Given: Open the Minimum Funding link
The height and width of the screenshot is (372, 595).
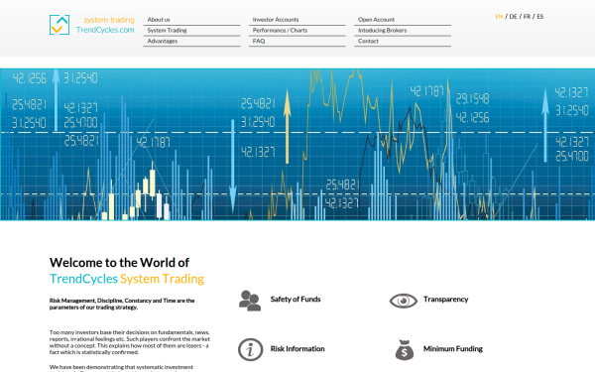Looking at the screenshot, I should [x=453, y=348].
